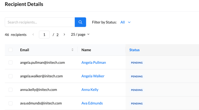Image resolution: width=199 pixels, height=110 pixels.
Task: Check the box for anna.kelly@initech.com
Action: point(10,90)
